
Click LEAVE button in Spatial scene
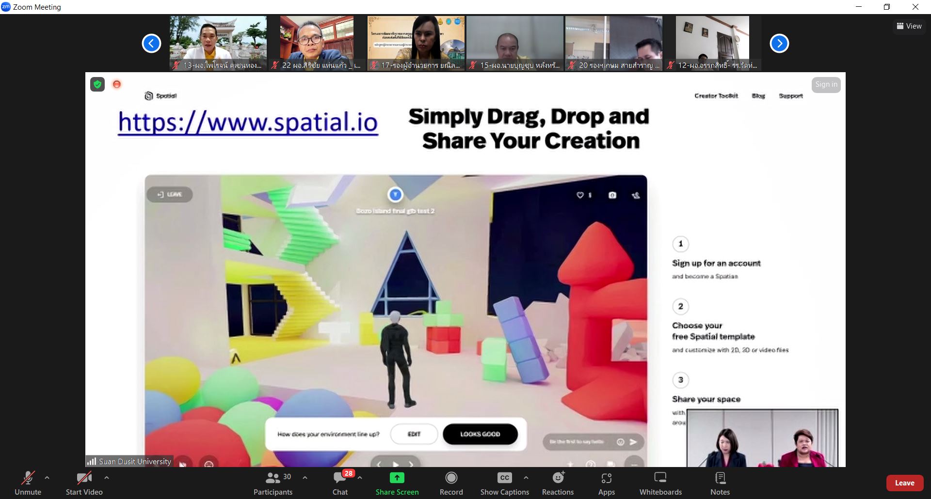tap(170, 194)
